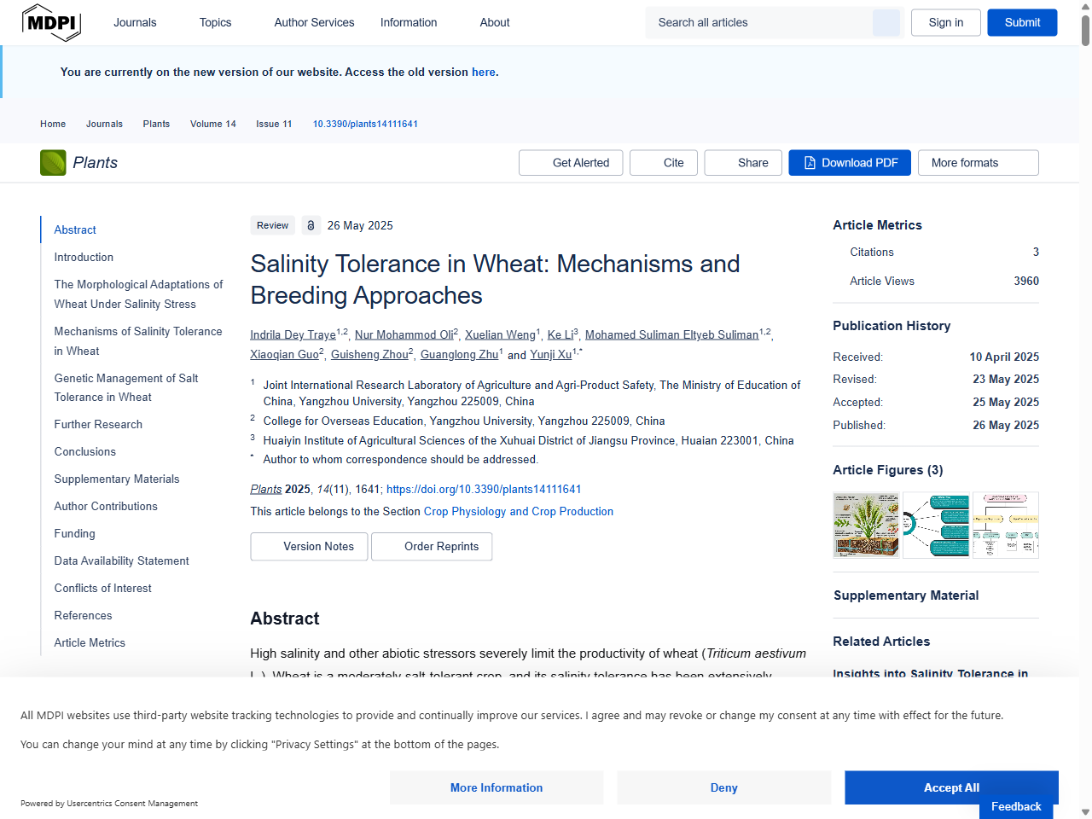Open the article DOI link

(x=484, y=489)
